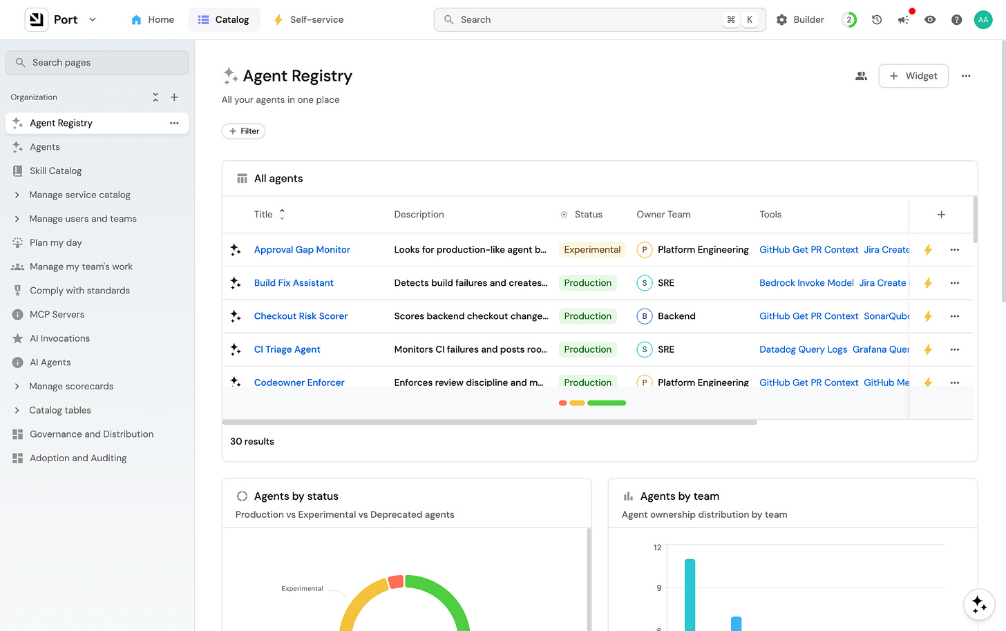The width and height of the screenshot is (1006, 631).
Task: Switch to the Self-service tab
Action: pos(308,20)
